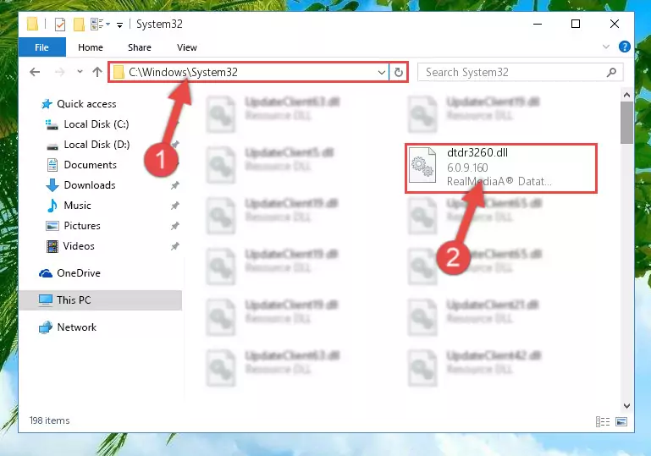Click the Pictures folder icon
Image resolution: width=651 pixels, height=456 pixels.
[x=52, y=226]
